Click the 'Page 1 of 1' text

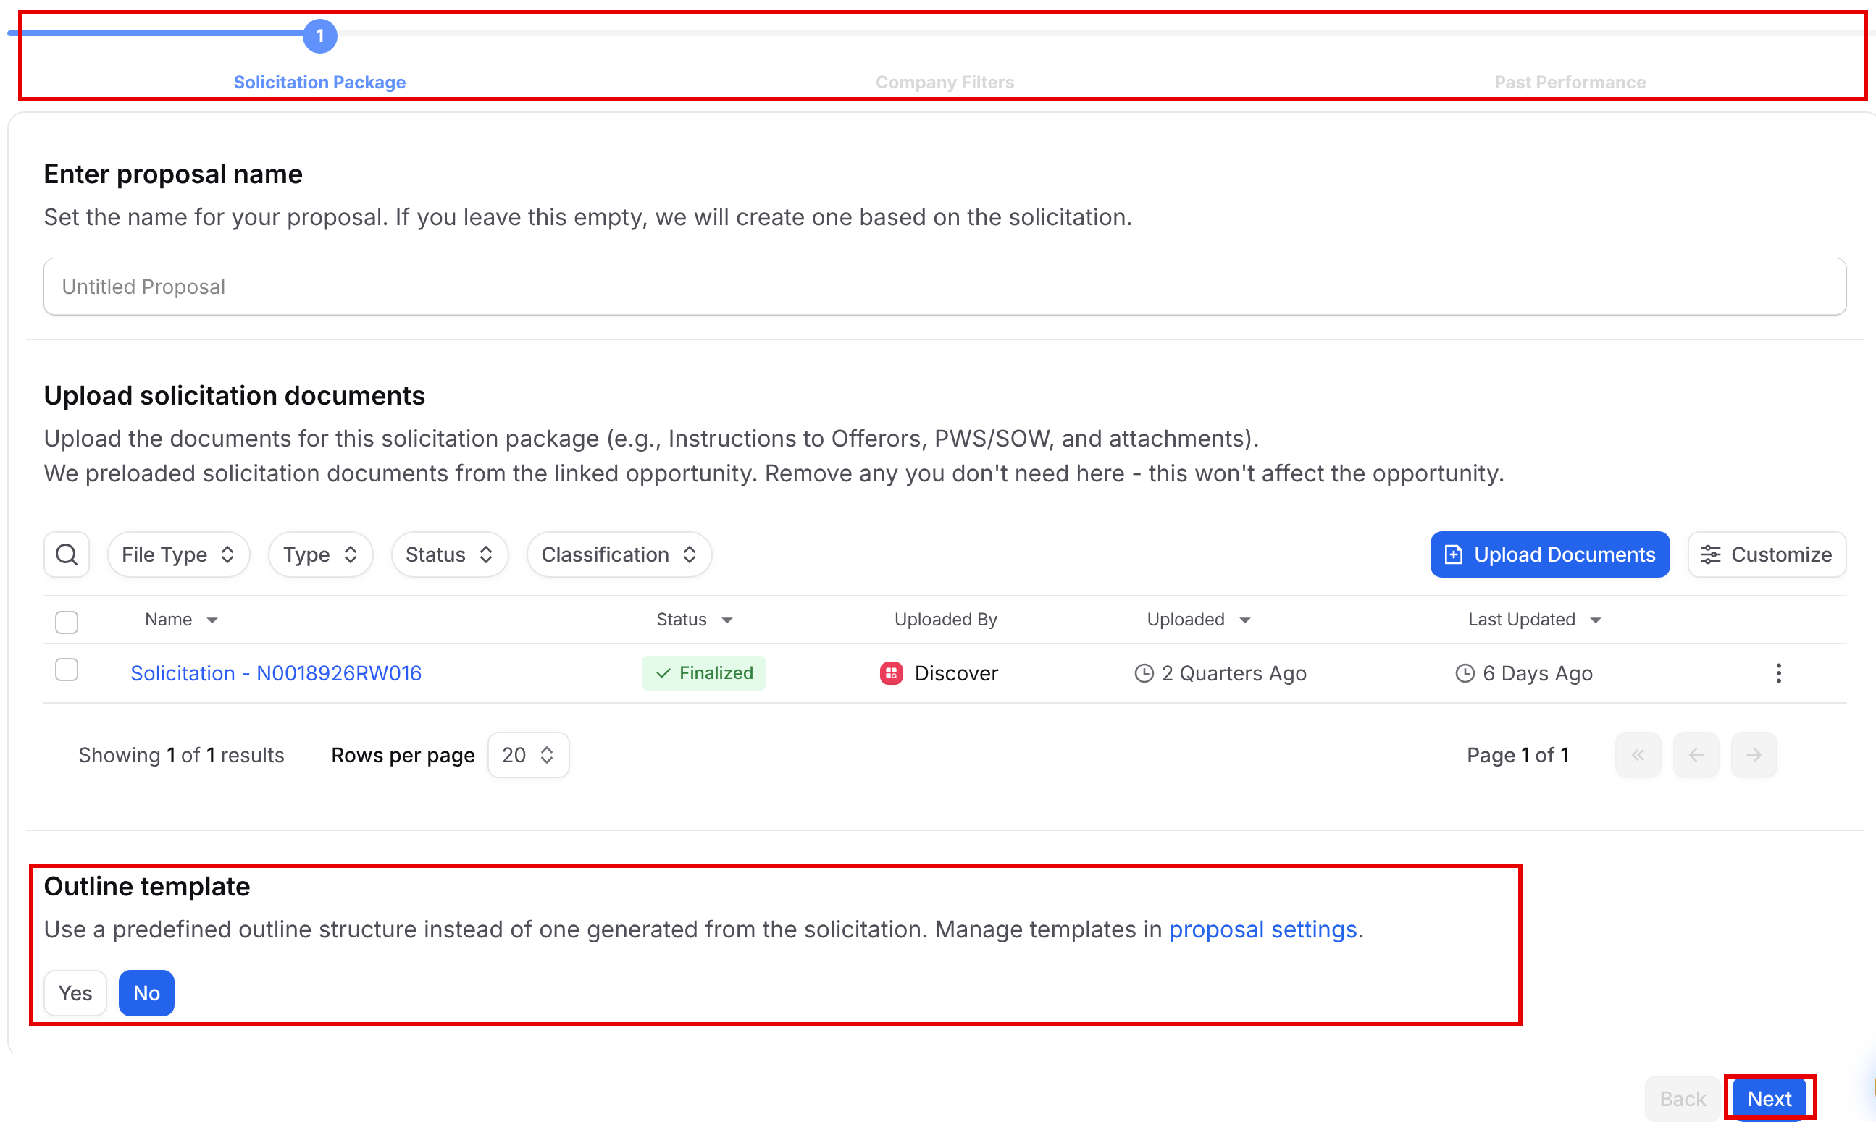pos(1517,754)
